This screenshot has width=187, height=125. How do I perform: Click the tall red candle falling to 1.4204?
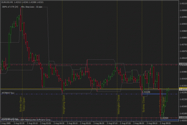click(160, 103)
